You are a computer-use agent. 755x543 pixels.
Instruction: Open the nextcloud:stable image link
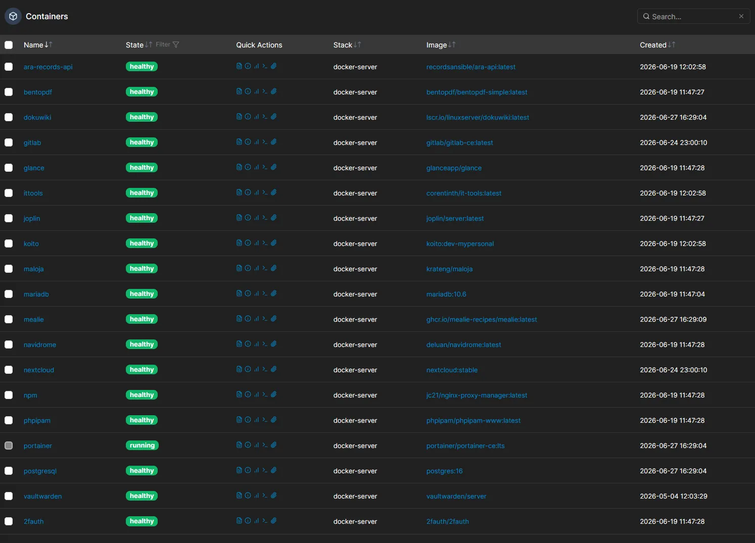coord(452,370)
